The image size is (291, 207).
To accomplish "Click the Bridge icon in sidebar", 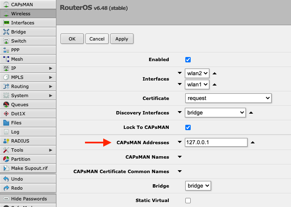I will 6,32.
